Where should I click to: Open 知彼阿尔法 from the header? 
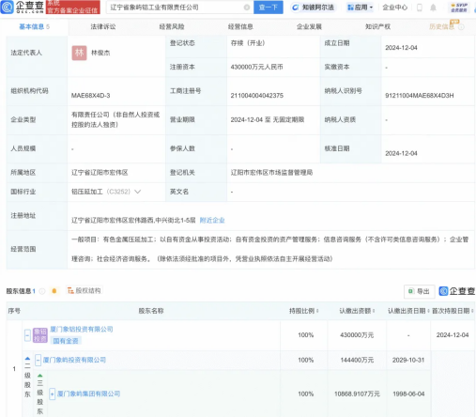click(x=314, y=8)
